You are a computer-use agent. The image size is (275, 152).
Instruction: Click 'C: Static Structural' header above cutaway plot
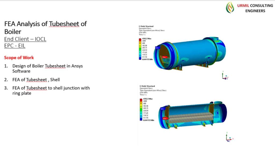coord(147,86)
